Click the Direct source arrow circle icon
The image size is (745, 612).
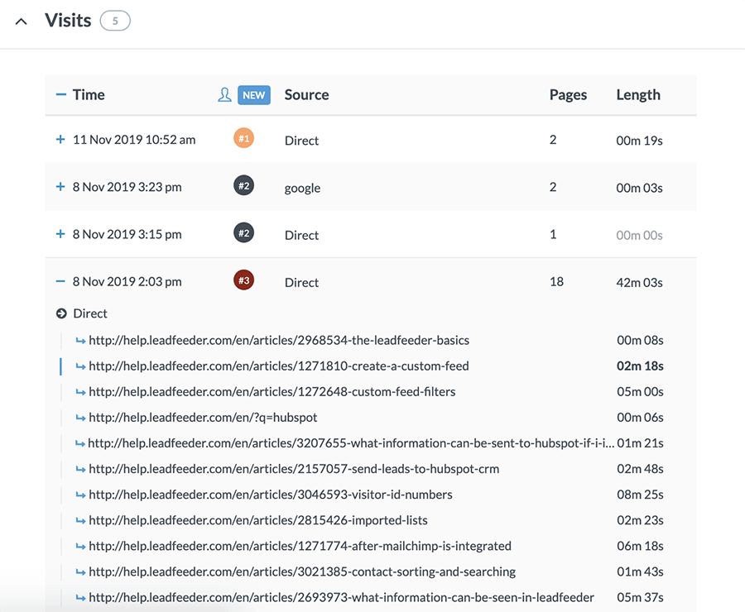pos(61,313)
